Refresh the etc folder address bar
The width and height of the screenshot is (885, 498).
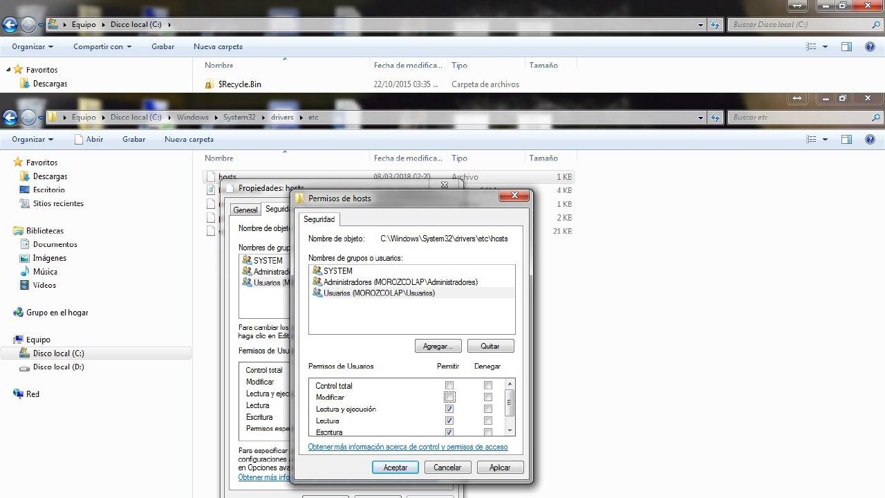click(x=715, y=118)
